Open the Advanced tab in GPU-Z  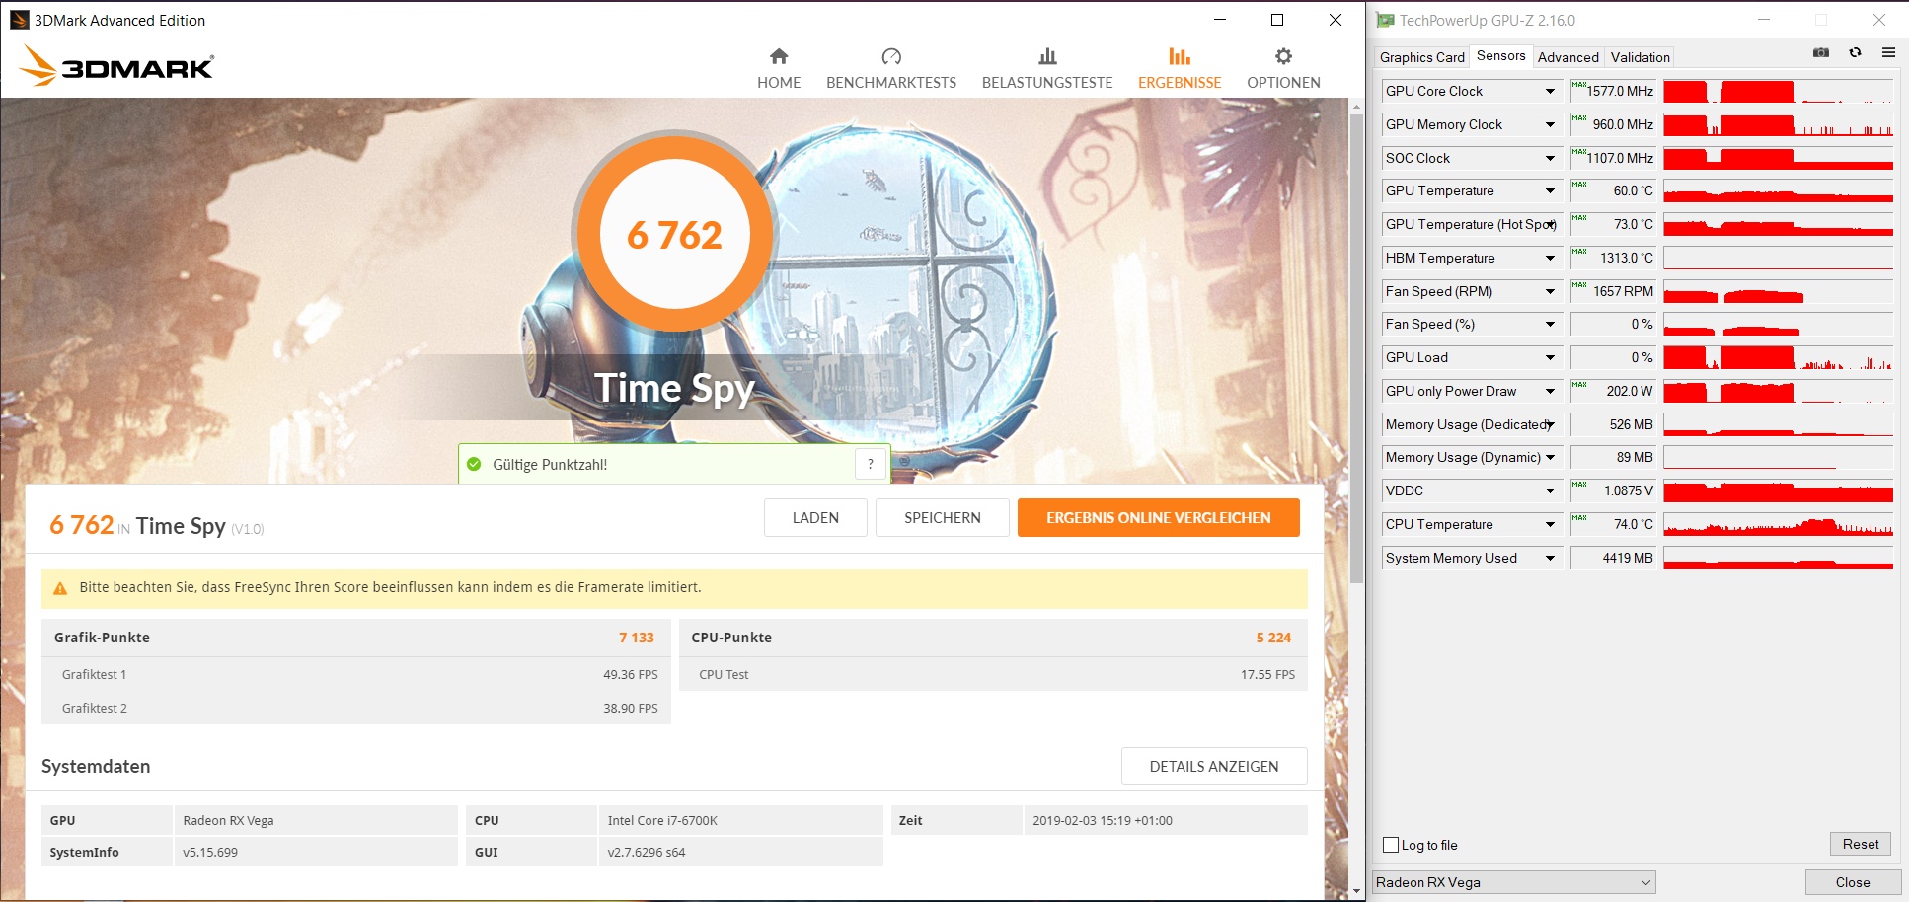(1567, 57)
